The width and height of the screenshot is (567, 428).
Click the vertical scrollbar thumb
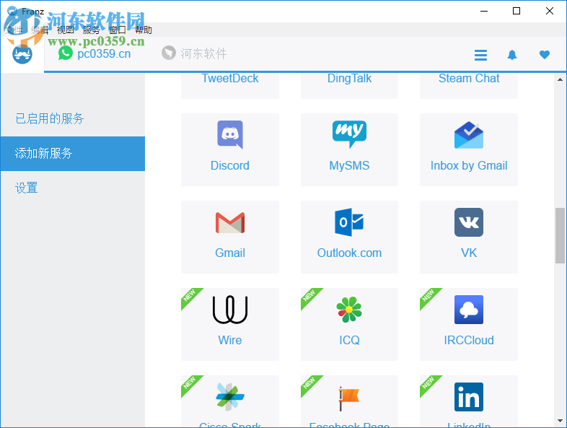click(560, 235)
